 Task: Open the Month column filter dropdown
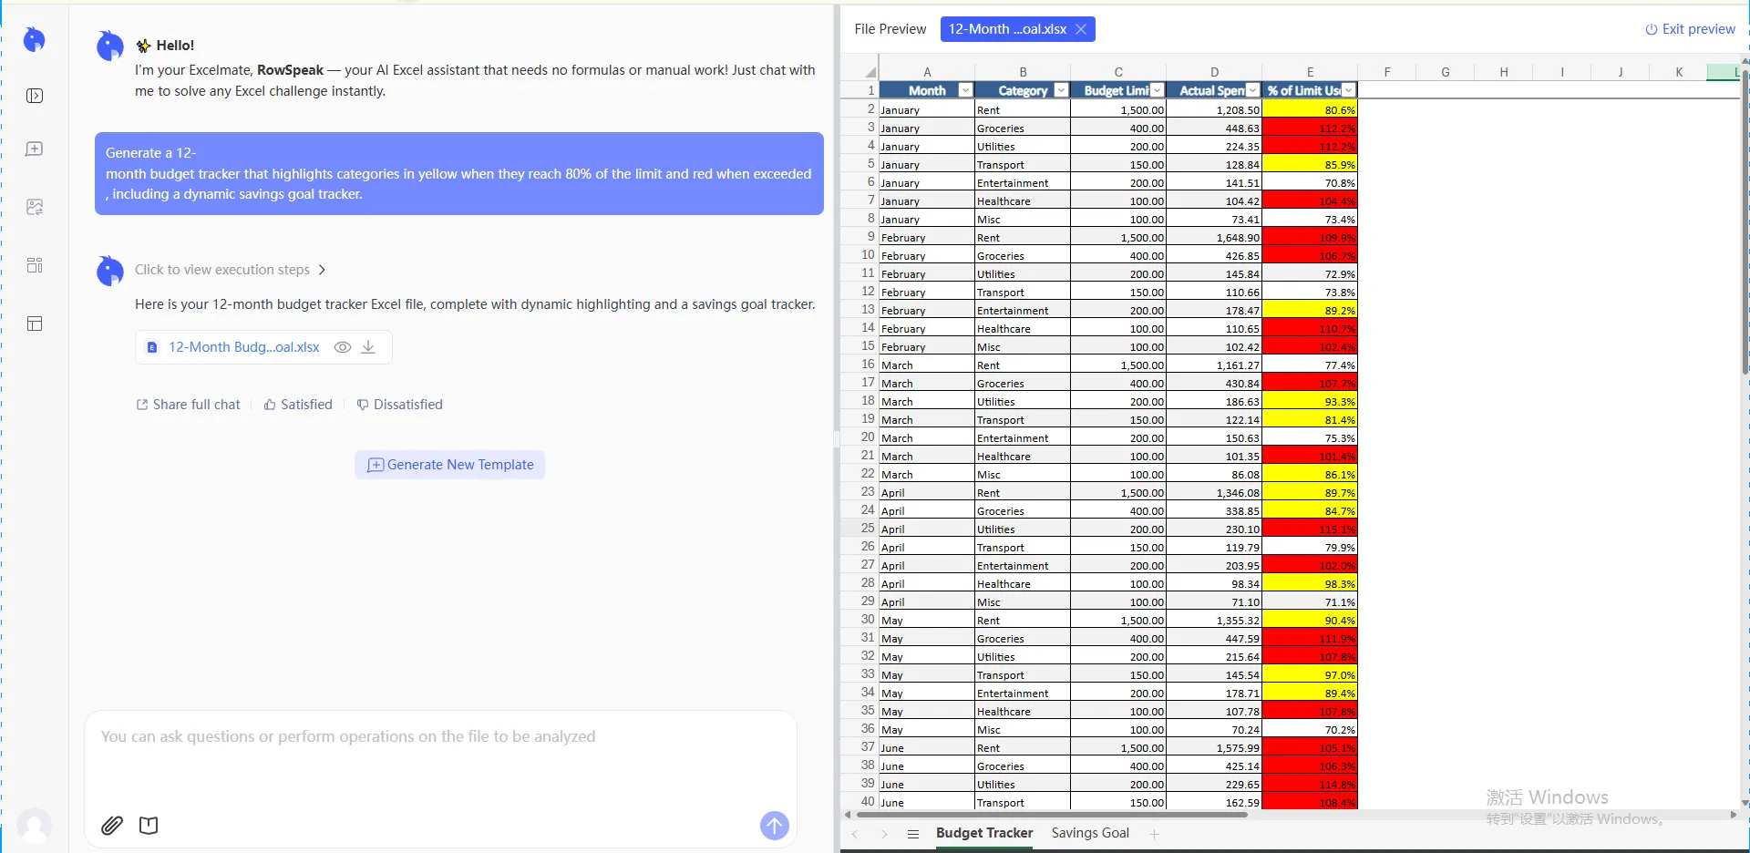(963, 90)
